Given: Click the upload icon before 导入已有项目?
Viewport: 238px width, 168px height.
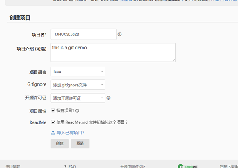Looking at the screenshot, I should coord(53,133).
